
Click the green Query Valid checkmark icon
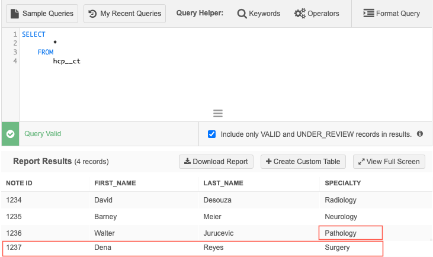coord(10,134)
